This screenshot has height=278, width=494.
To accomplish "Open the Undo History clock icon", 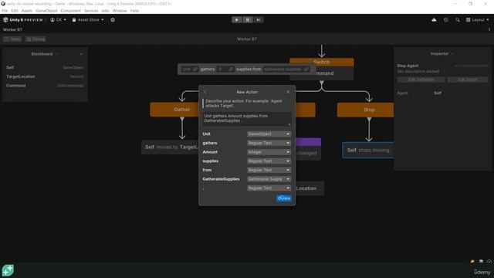I will tap(445, 20).
